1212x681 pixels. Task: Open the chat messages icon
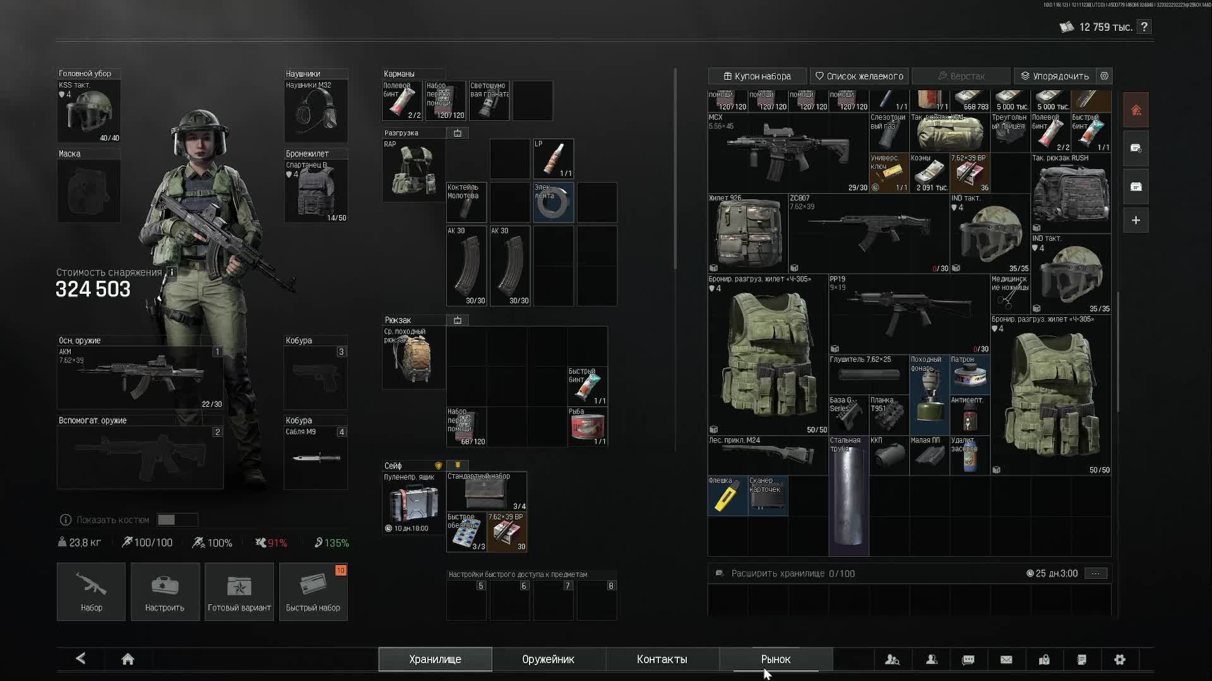pos(968,660)
